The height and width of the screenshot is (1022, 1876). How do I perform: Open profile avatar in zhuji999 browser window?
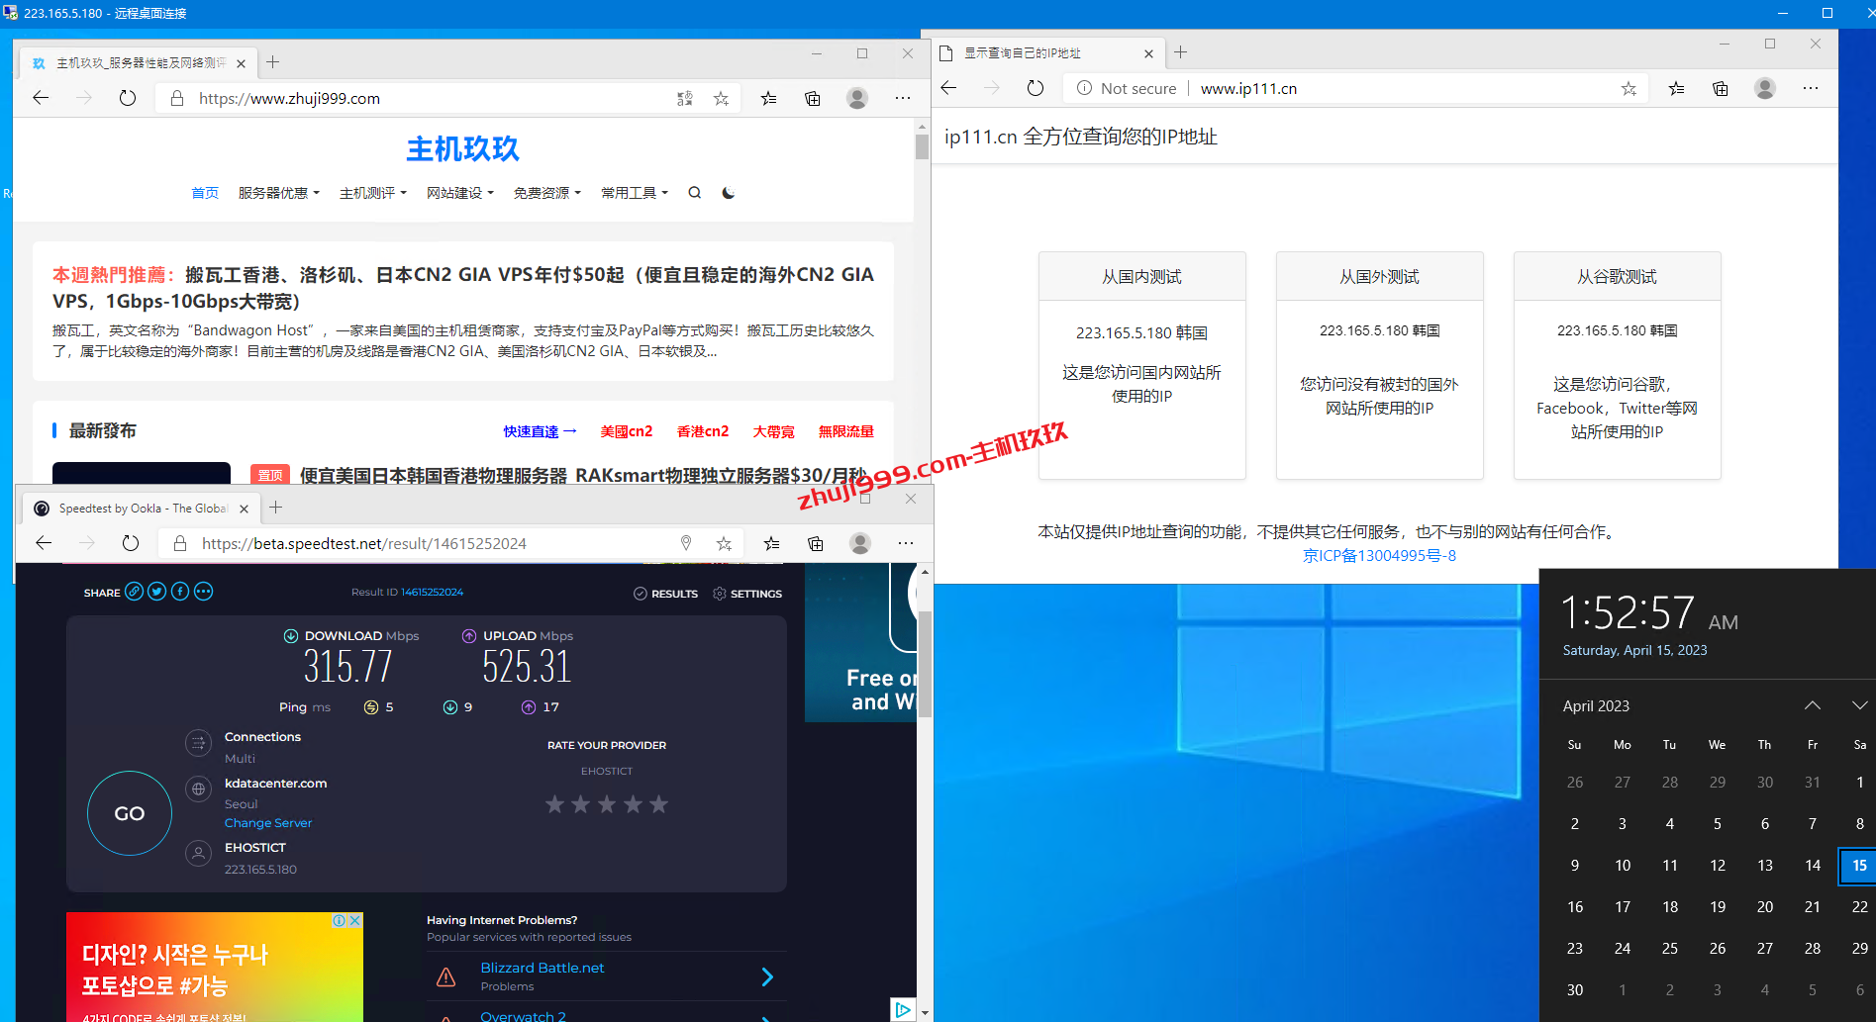pos(857,98)
